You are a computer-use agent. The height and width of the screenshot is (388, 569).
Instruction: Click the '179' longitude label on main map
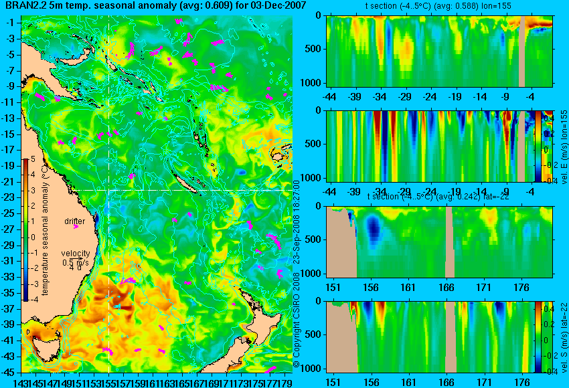click(x=284, y=383)
